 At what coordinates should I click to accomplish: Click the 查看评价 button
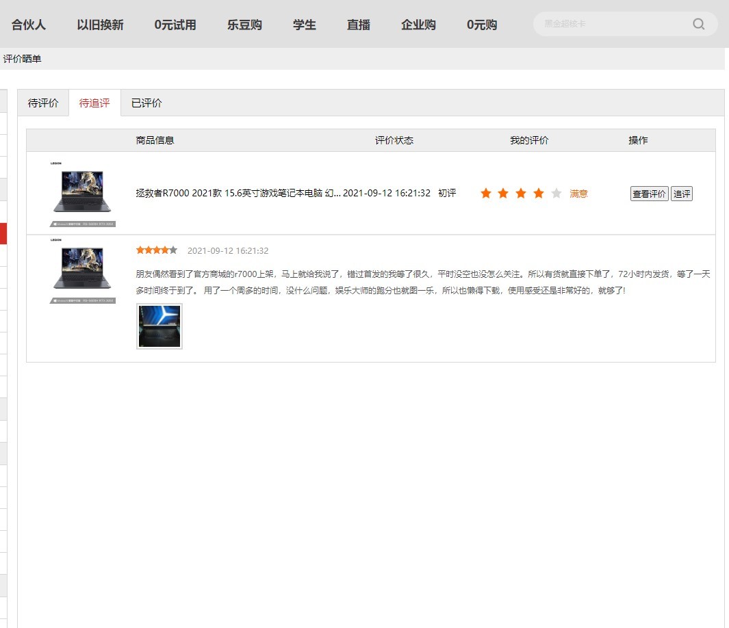click(649, 194)
